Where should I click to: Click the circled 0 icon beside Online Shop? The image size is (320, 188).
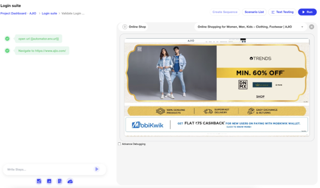[125, 27]
